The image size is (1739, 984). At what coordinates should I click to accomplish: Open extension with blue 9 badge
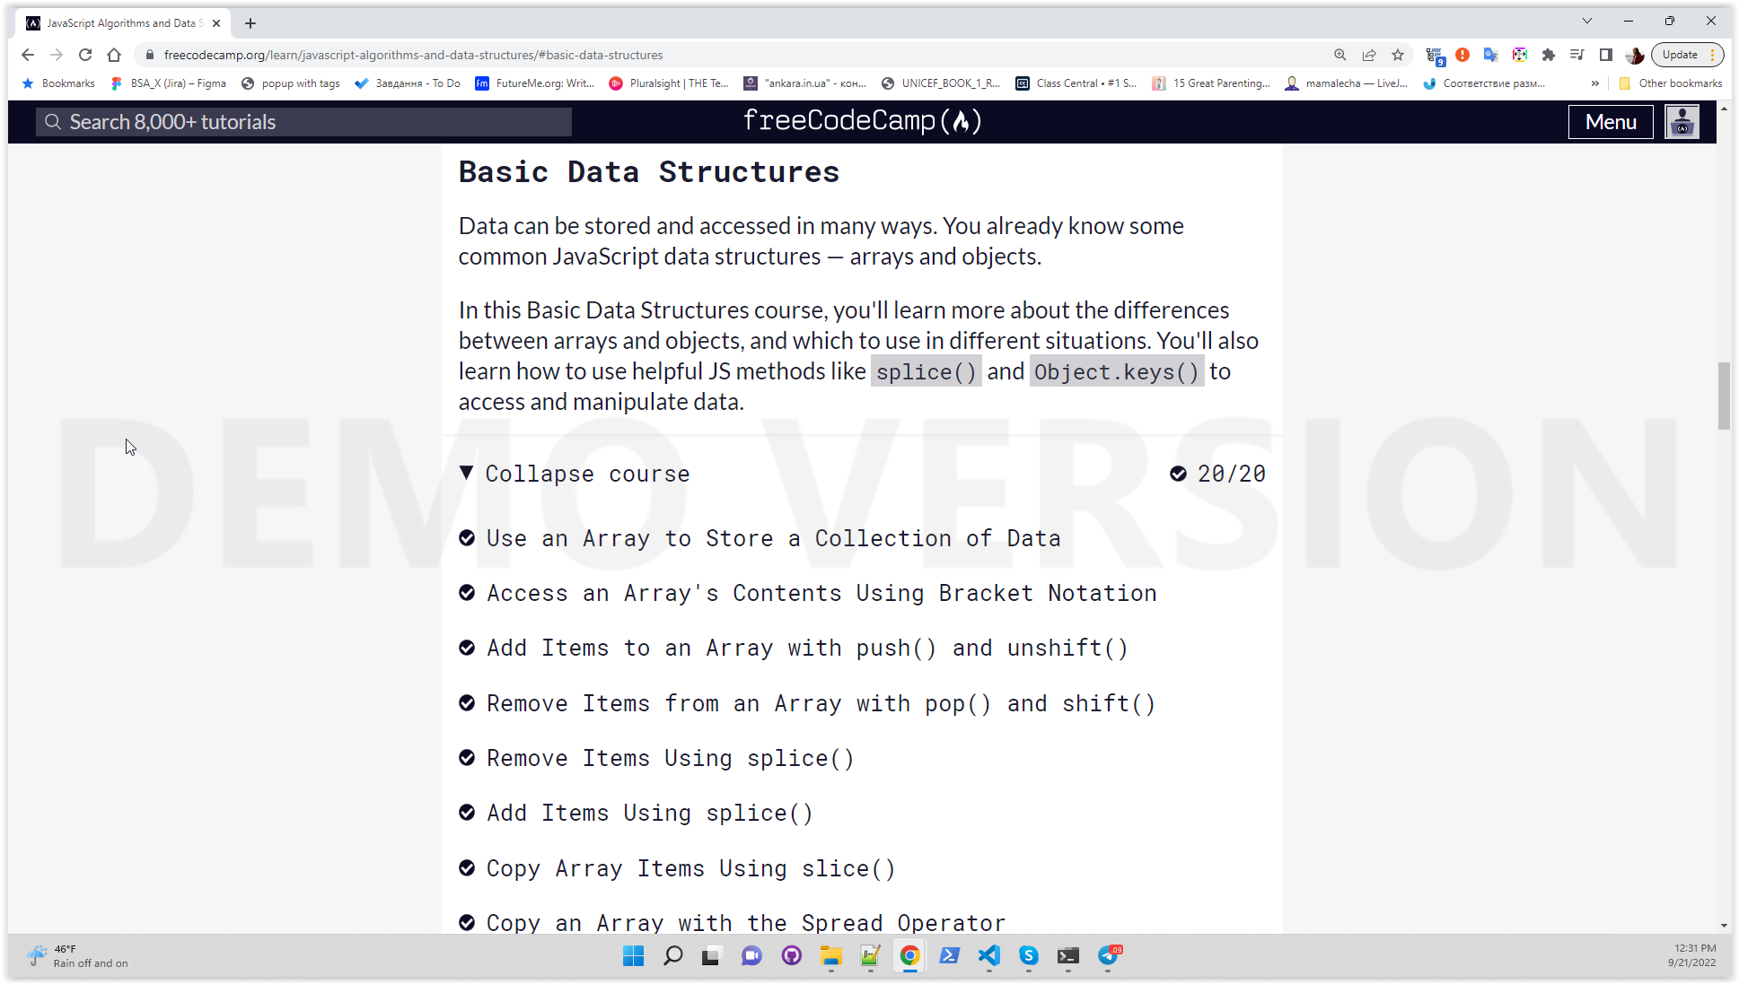(1435, 56)
